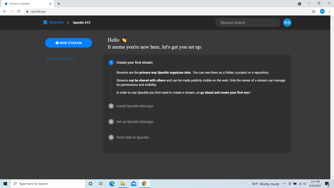Open the user avatar in the Speckle header
The height and width of the screenshot is (188, 334).
tap(287, 23)
